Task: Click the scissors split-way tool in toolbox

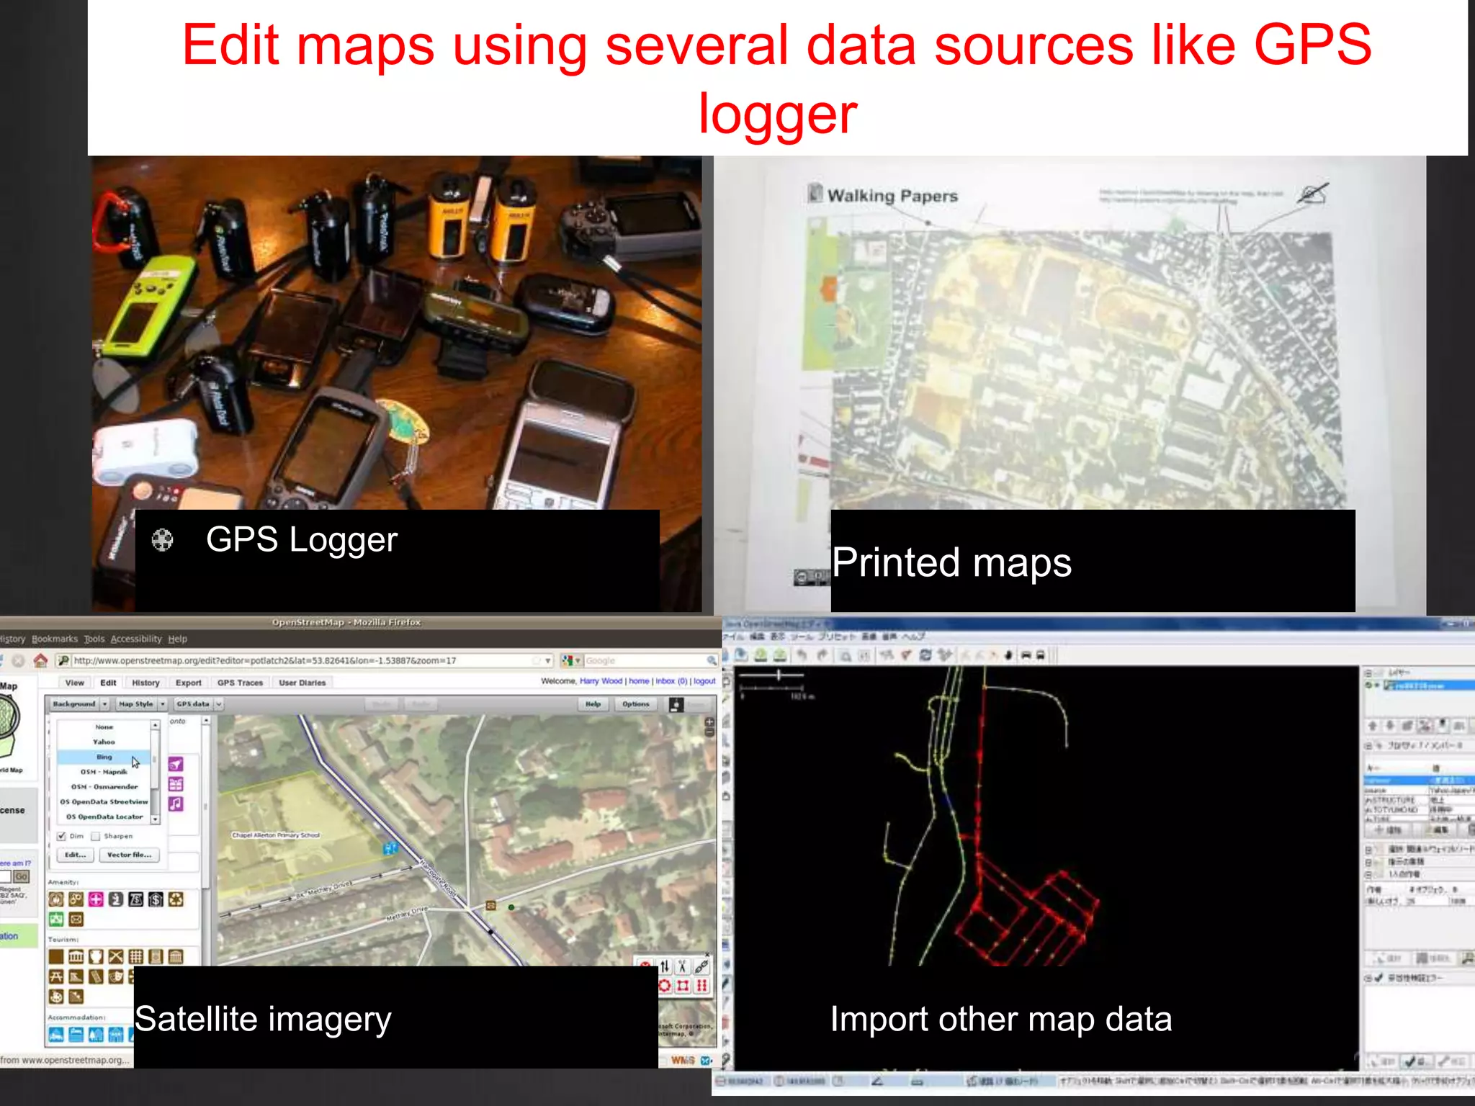Action: pos(683,966)
